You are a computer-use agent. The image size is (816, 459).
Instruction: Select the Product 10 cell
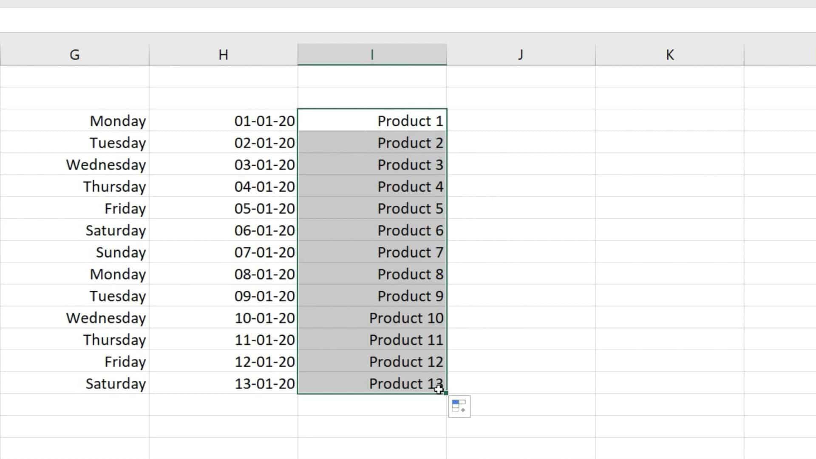point(372,318)
